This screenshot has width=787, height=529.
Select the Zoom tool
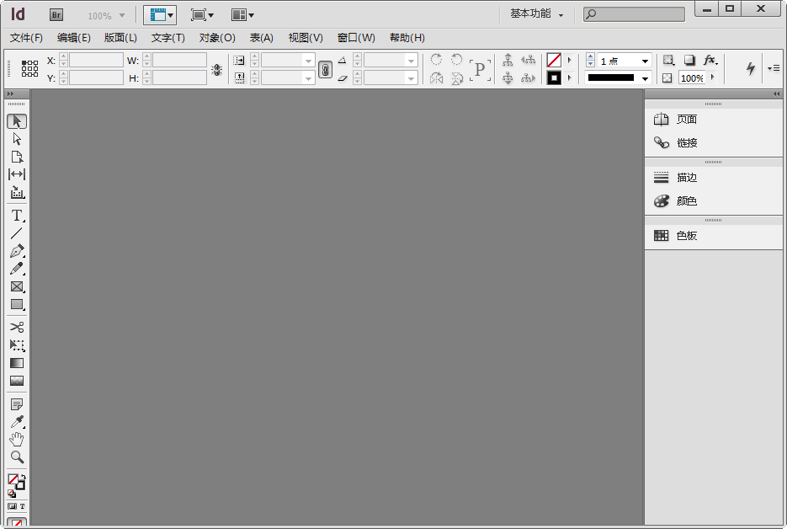pos(17,457)
